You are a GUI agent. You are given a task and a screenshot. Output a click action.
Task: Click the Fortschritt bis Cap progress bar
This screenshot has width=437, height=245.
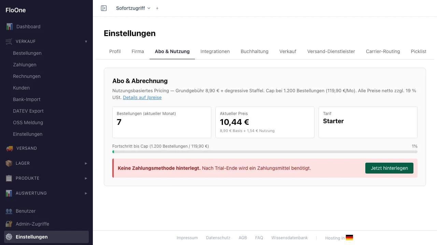265,152
